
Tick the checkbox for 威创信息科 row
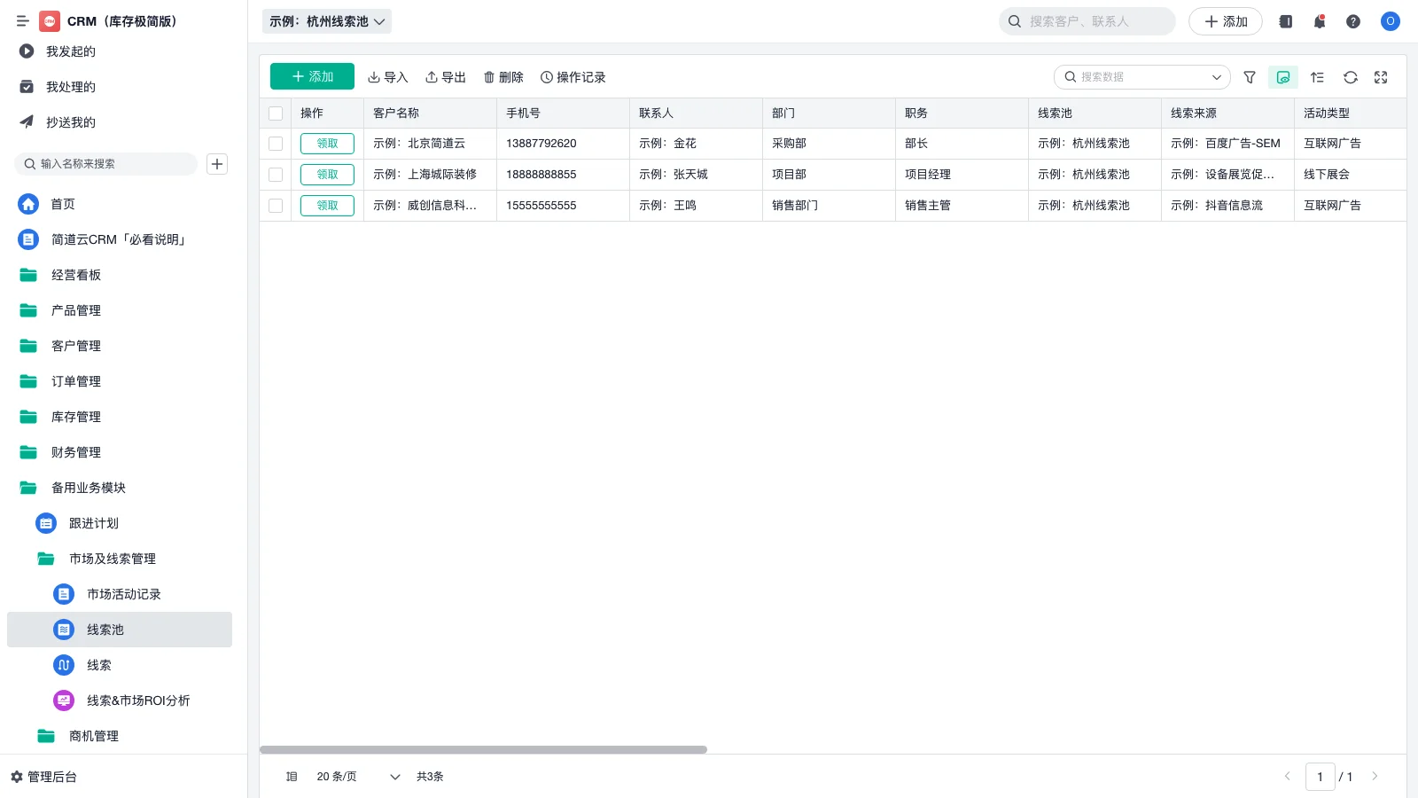click(276, 205)
